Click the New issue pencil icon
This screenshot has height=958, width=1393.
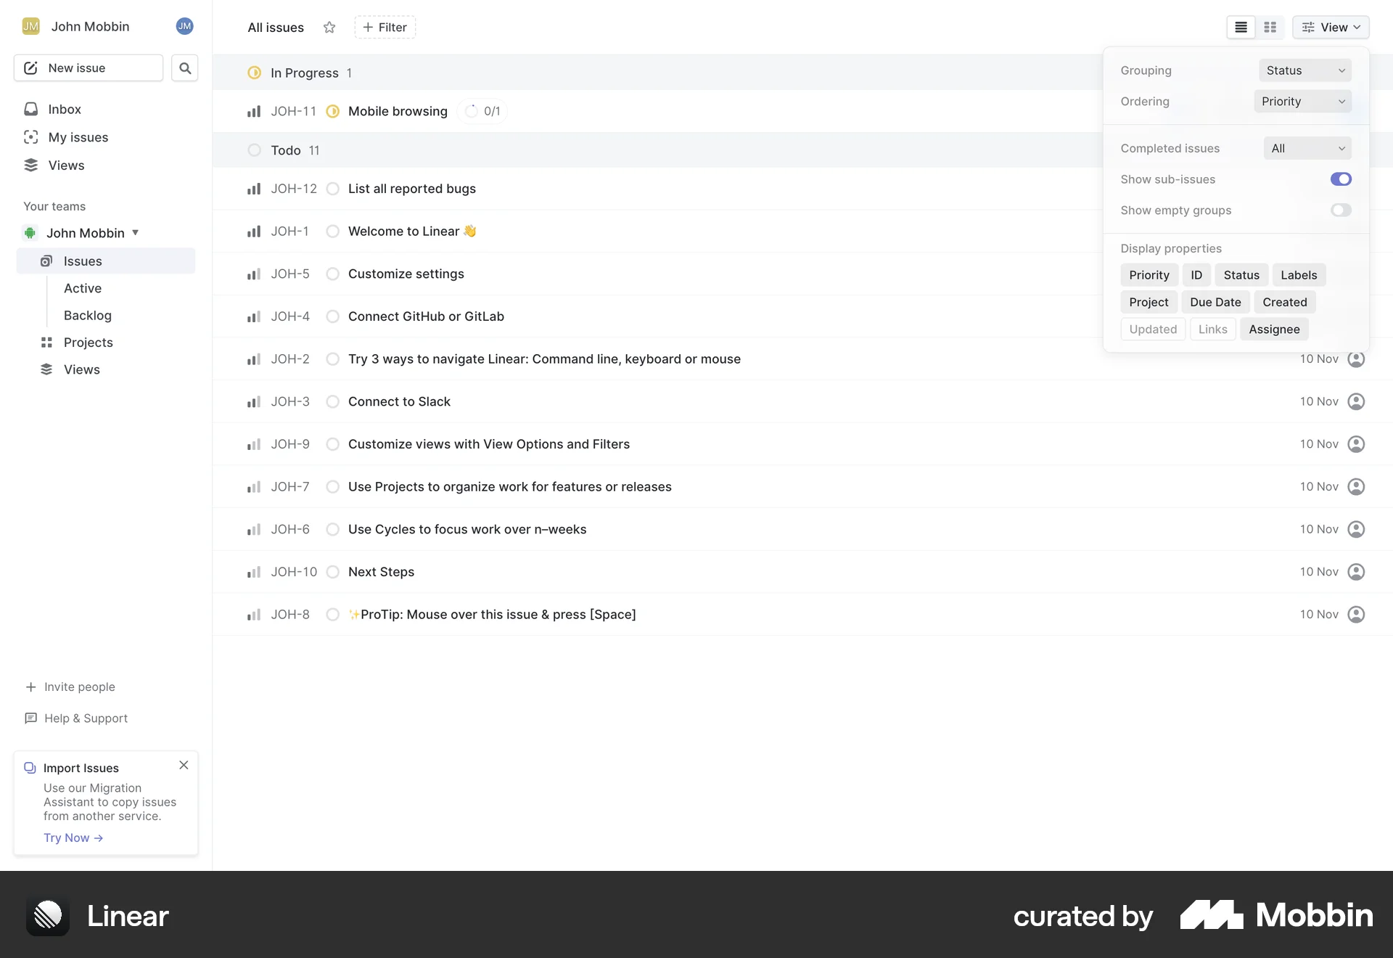click(30, 67)
